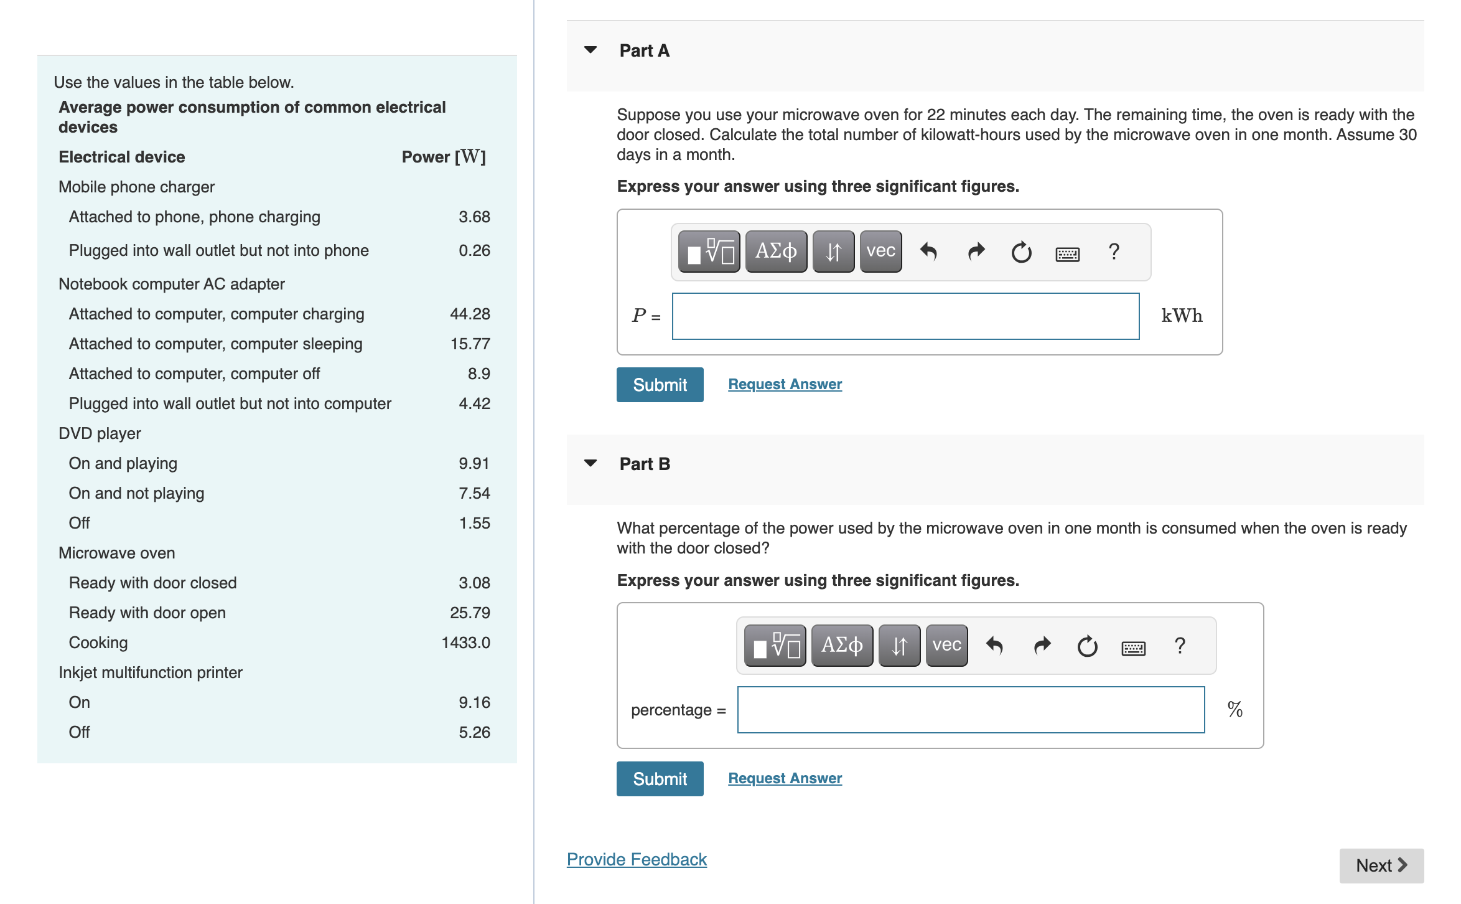Open the ΑΣφ Greek symbols palette in Part B
Viewport: 1461px width, 904px height.
click(841, 646)
